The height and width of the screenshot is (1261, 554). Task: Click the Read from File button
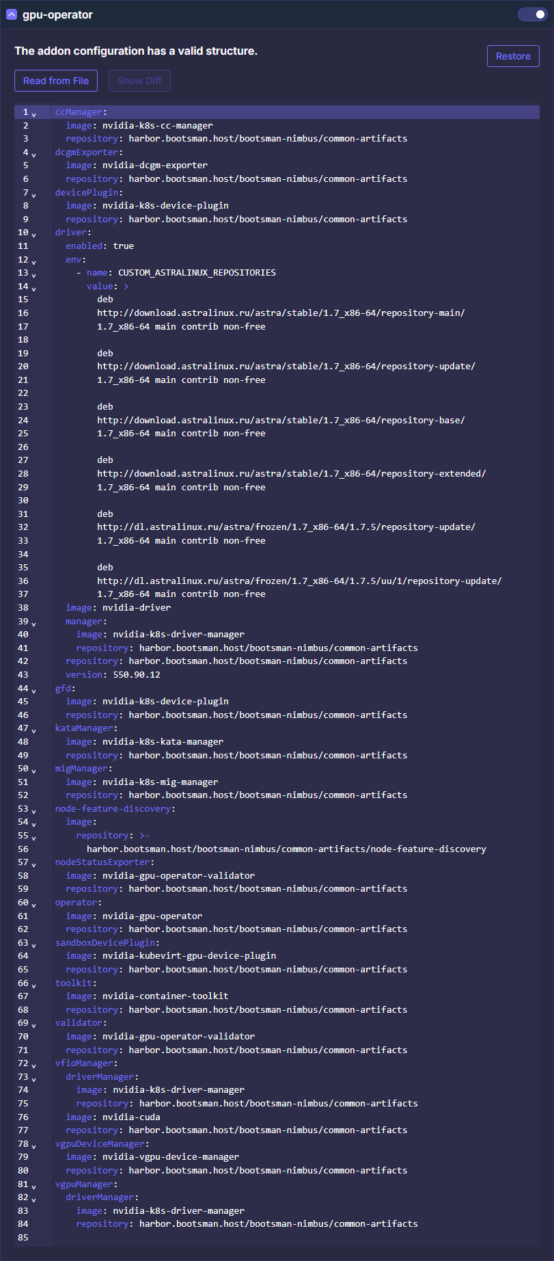coord(56,81)
